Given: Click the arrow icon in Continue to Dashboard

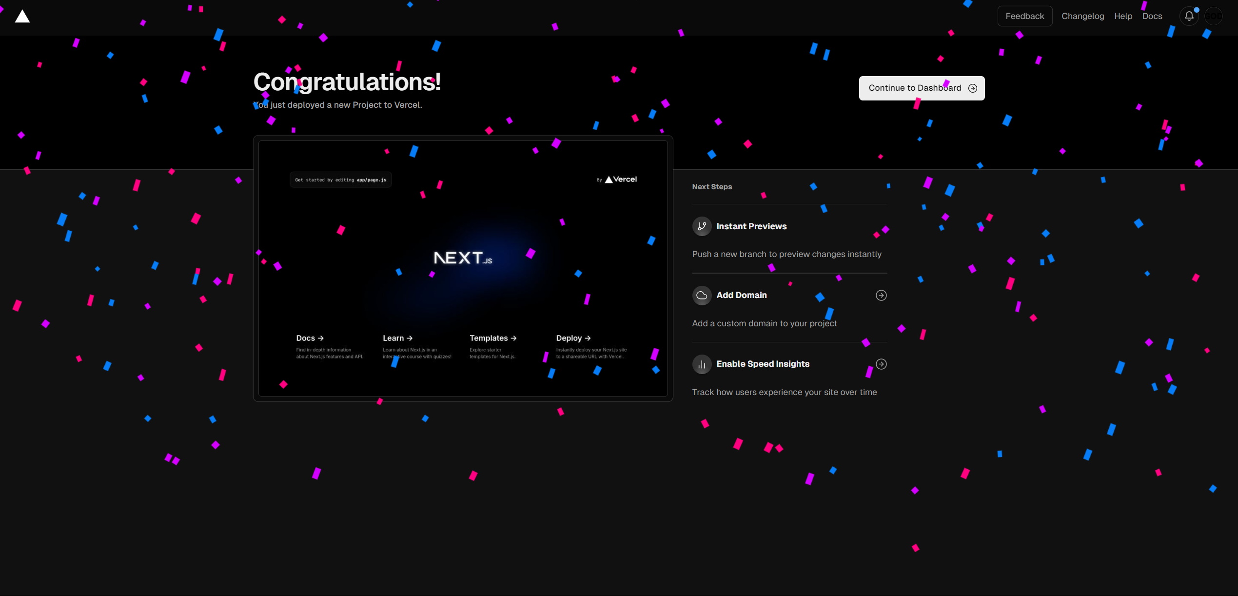Looking at the screenshot, I should [972, 88].
